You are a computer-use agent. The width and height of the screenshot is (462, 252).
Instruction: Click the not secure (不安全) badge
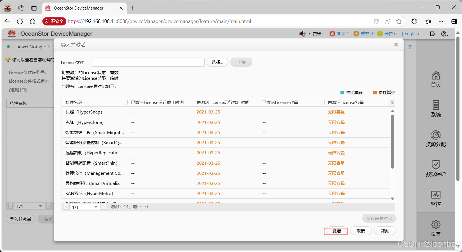(x=54, y=21)
